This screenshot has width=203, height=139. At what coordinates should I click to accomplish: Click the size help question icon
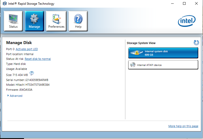tap(32, 73)
